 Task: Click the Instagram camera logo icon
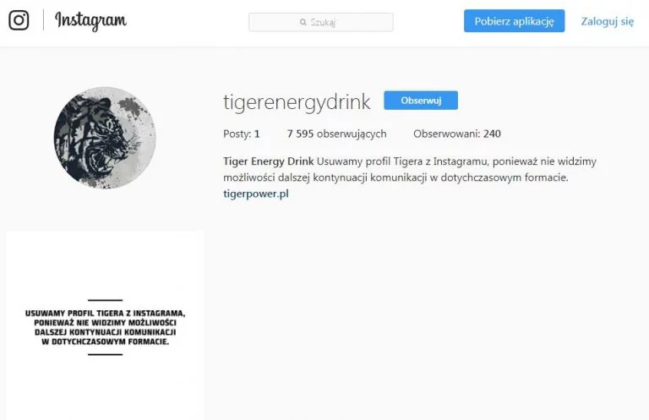coord(19,20)
